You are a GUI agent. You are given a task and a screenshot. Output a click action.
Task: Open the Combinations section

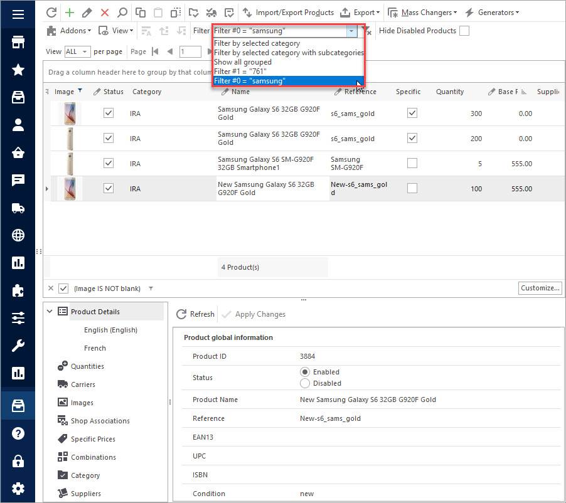(93, 457)
